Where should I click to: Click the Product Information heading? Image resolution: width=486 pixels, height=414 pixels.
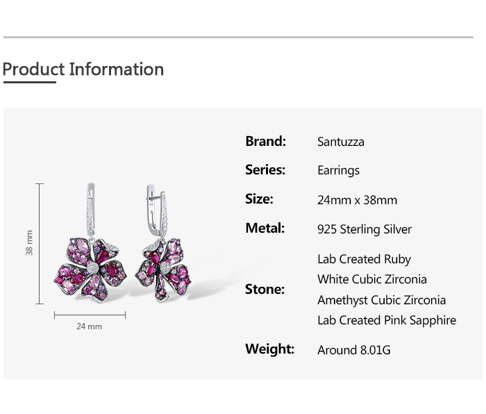coord(83,69)
